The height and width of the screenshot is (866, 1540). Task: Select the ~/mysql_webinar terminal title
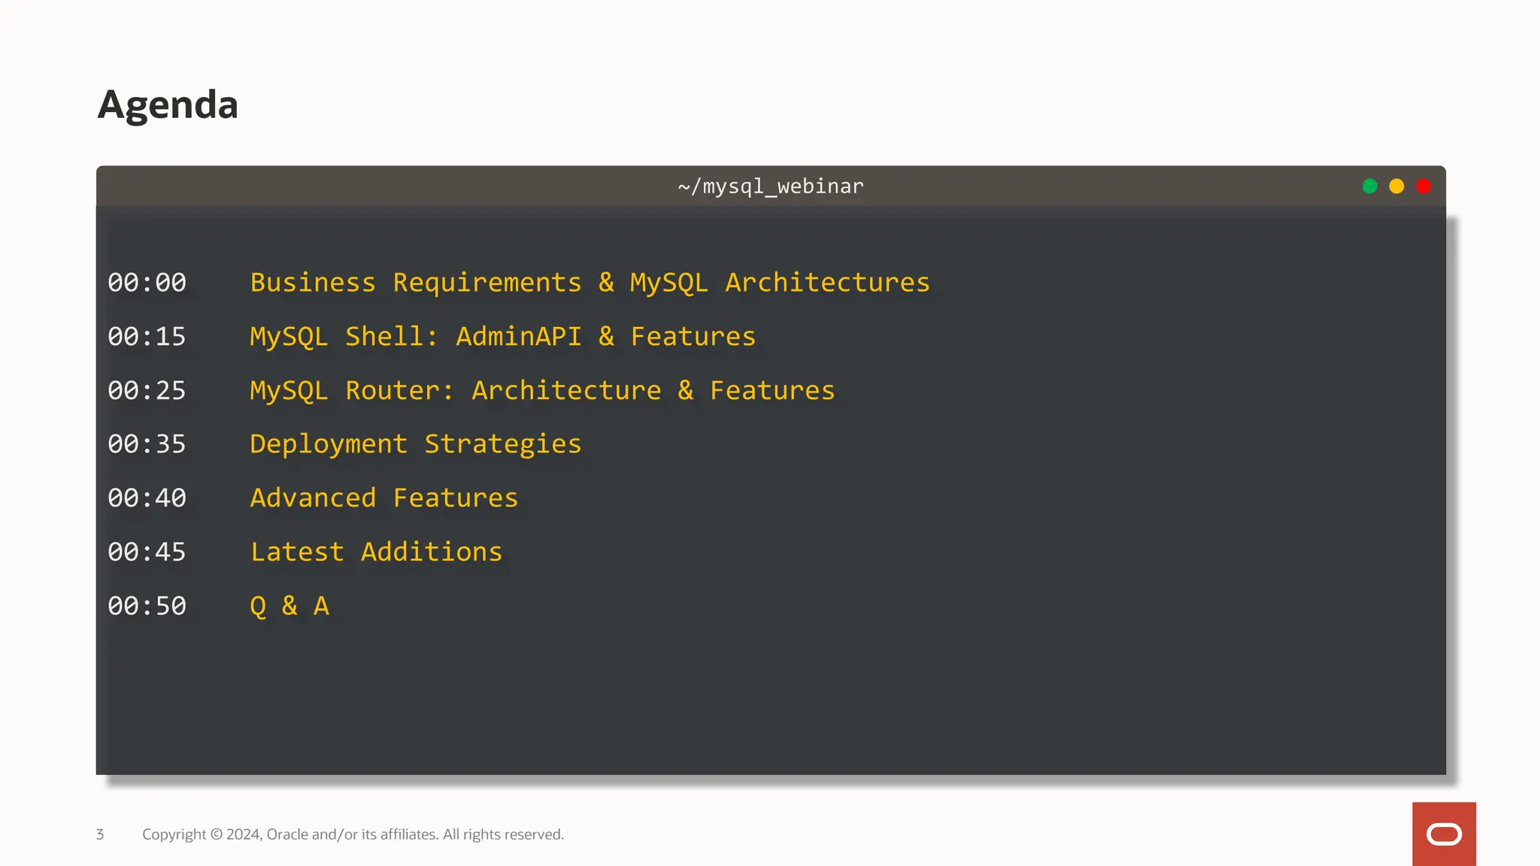(x=771, y=186)
